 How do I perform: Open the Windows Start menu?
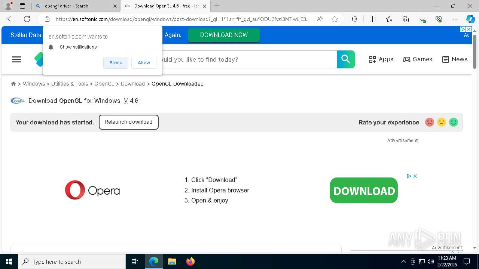point(9,262)
